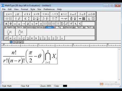
Task: Insert the subset symbol after element-of
Action: pos(15,38)
